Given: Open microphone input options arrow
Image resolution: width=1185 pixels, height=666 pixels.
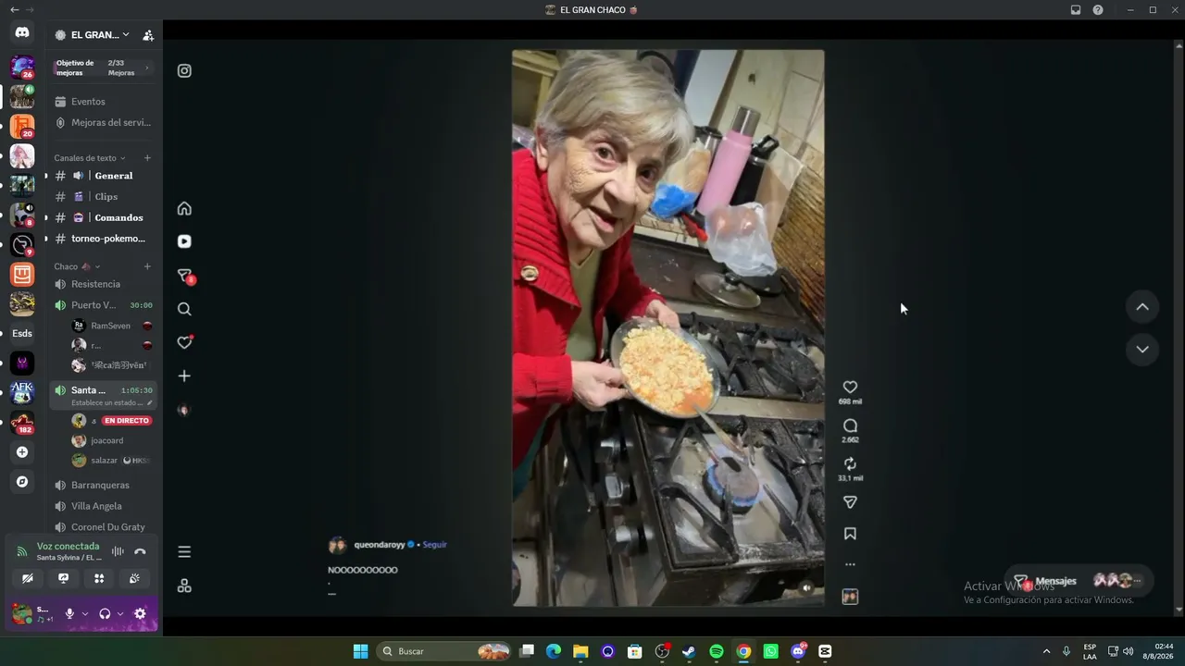Looking at the screenshot, I should coord(85,613).
